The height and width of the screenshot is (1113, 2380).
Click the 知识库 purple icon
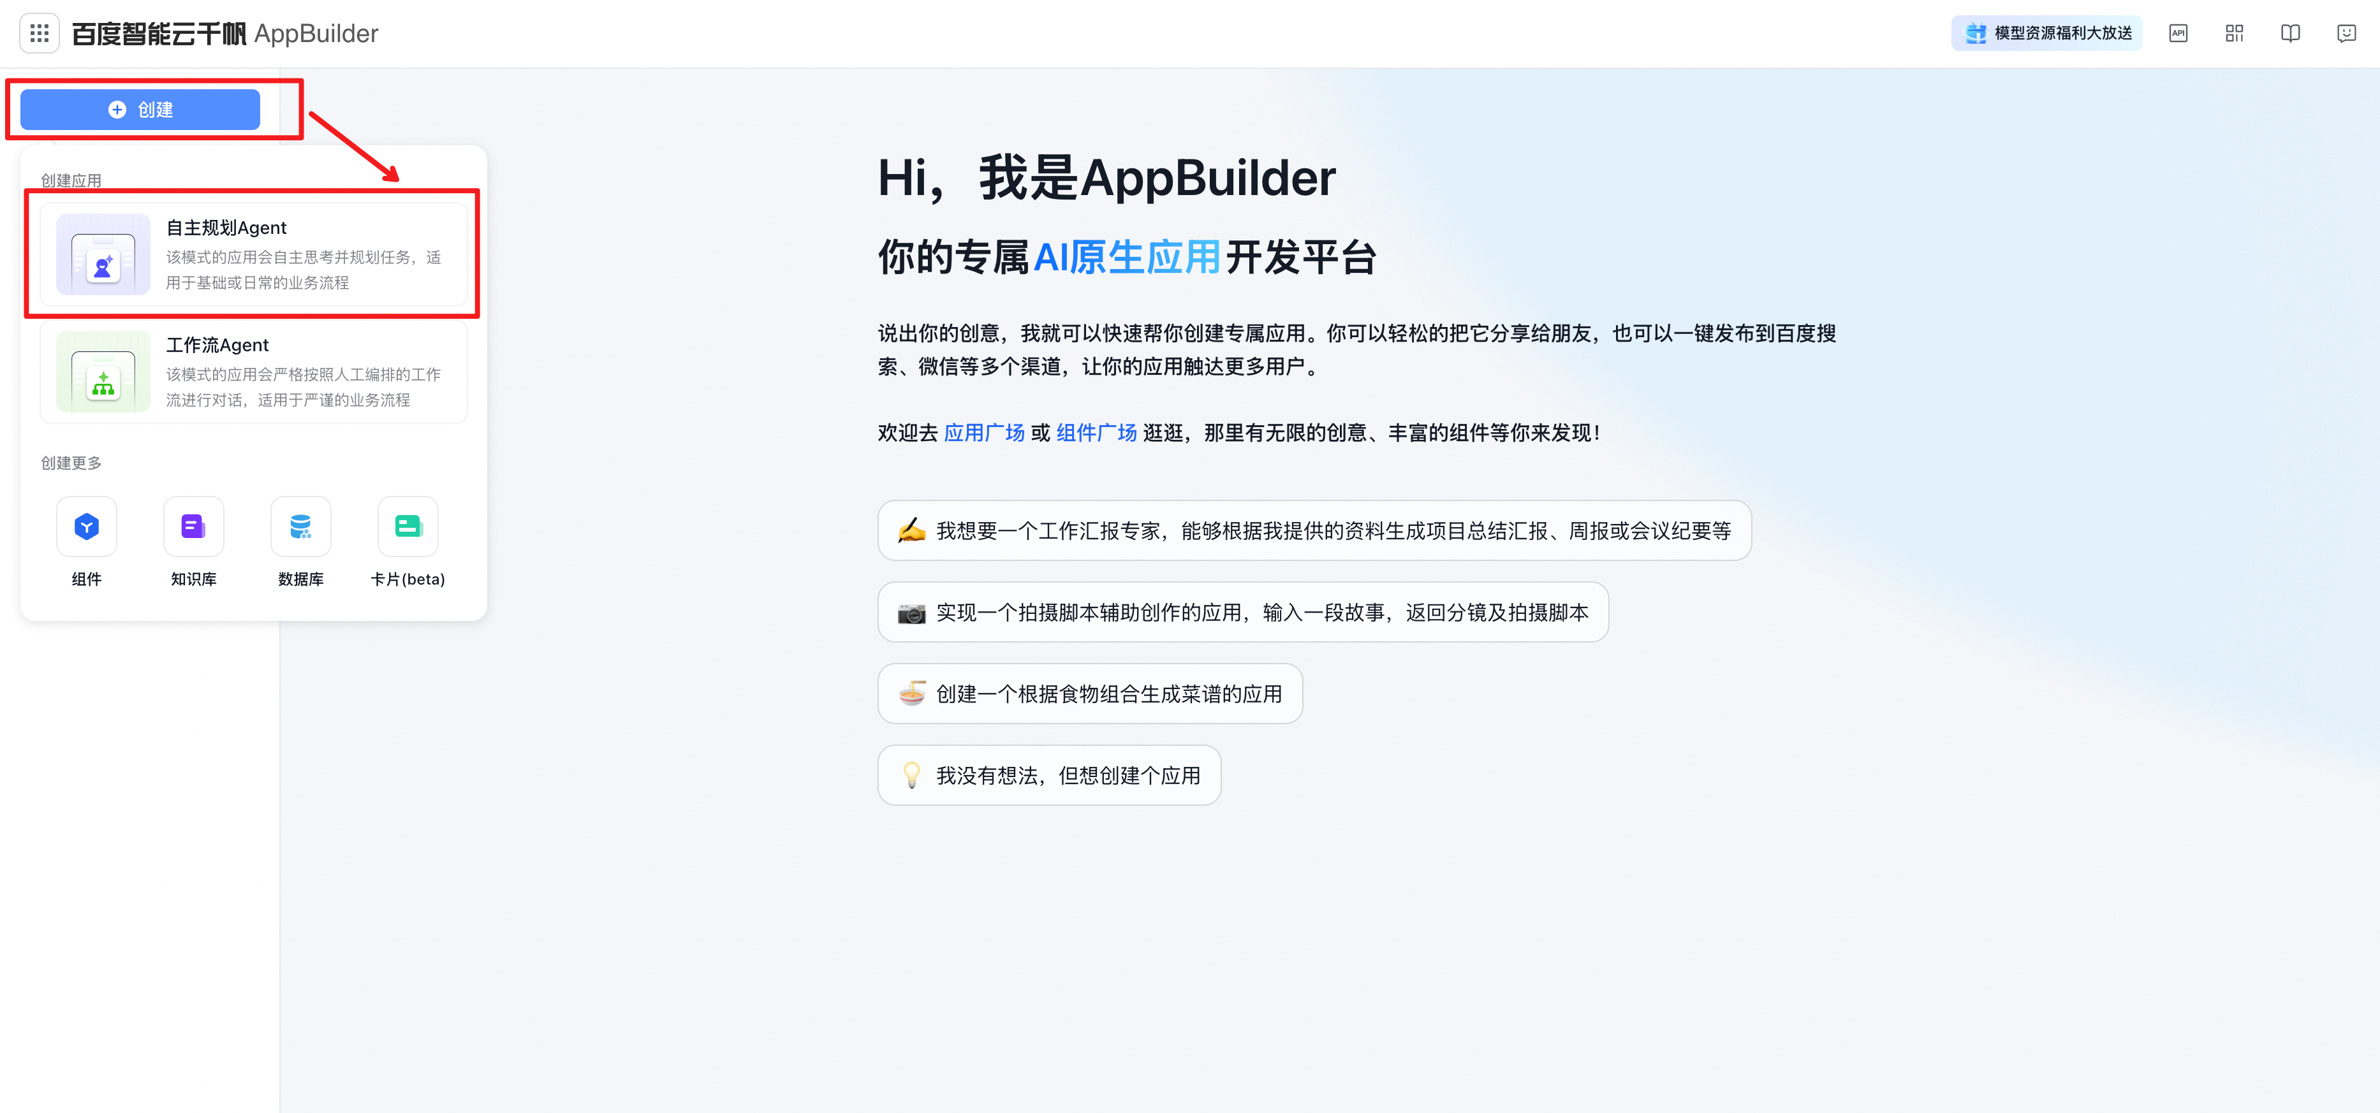194,527
